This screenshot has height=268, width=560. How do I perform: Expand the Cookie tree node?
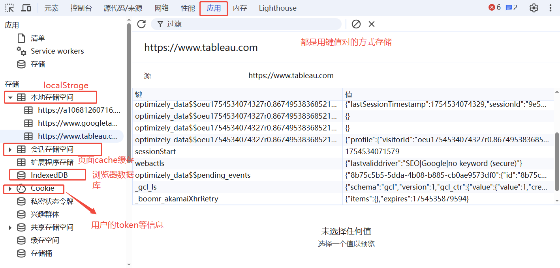point(10,189)
